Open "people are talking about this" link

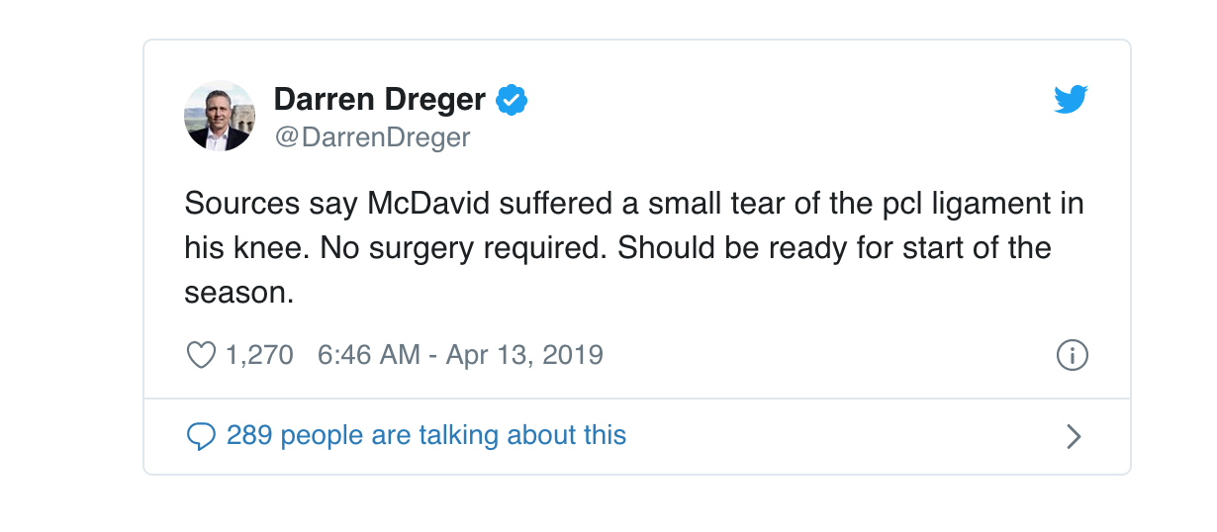pyautogui.click(x=453, y=435)
